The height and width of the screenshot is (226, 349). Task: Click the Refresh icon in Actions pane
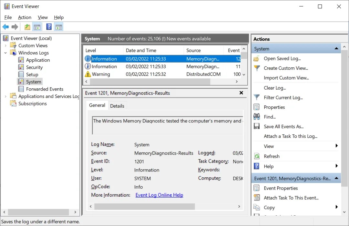pyautogui.click(x=257, y=156)
